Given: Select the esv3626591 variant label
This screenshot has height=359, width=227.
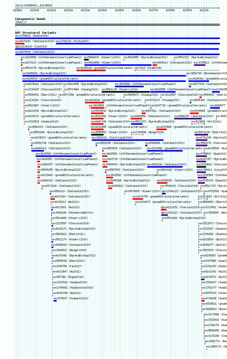Looking at the screenshot, I should click(x=119, y=105).
